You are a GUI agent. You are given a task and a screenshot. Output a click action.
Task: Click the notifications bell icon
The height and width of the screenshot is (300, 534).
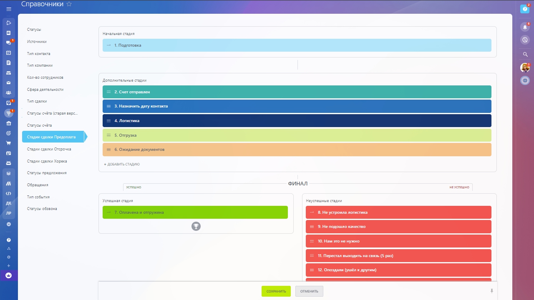coord(525,27)
